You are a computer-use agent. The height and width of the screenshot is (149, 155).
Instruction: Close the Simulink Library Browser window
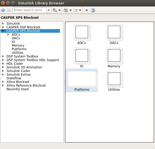[3, 3]
